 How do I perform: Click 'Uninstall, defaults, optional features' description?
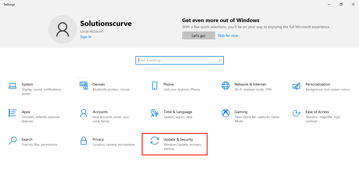click(41, 119)
